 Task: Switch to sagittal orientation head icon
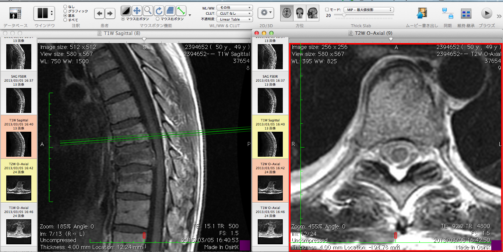pyautogui.click(x=313, y=13)
